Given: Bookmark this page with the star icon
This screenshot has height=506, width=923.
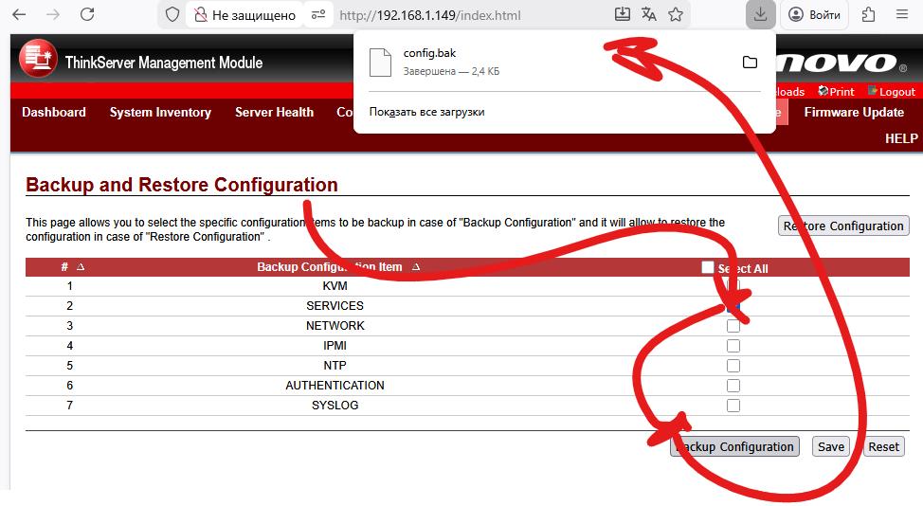Looking at the screenshot, I should [x=676, y=14].
